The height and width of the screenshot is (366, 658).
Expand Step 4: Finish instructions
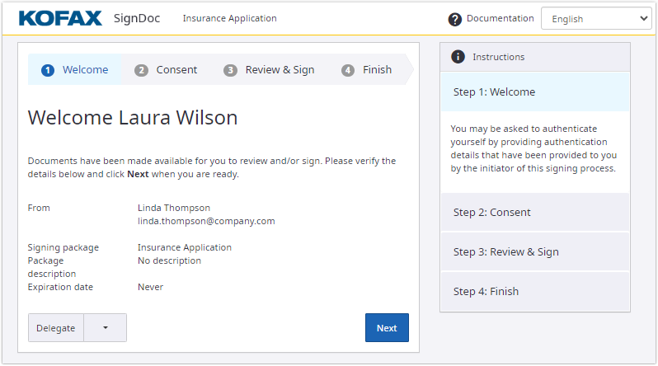click(534, 292)
